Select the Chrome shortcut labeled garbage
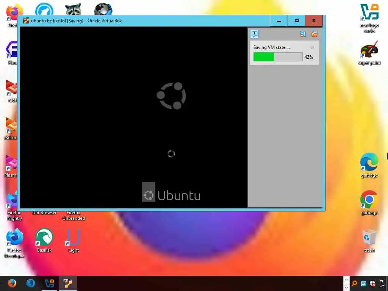 pyautogui.click(x=369, y=203)
